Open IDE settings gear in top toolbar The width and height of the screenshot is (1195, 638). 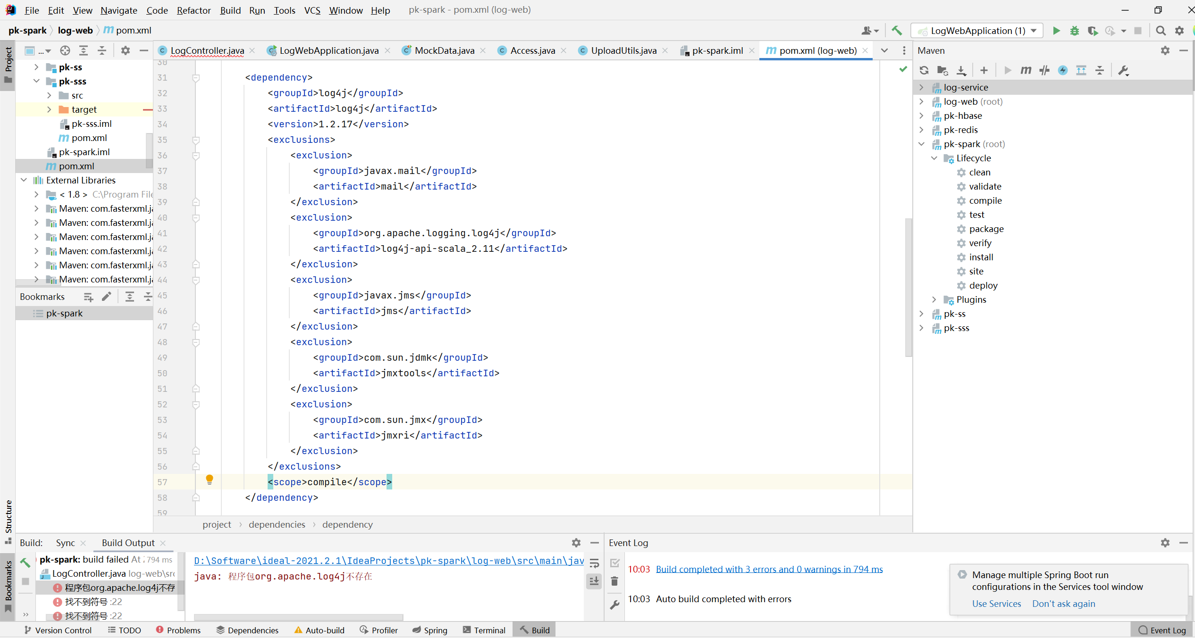tap(1179, 31)
